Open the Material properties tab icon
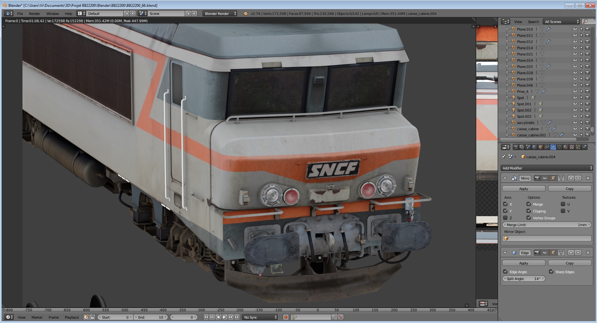The width and height of the screenshot is (597, 323). (565, 147)
